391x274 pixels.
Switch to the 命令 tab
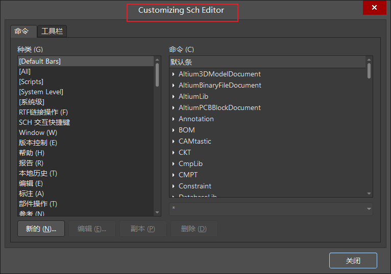(x=23, y=31)
